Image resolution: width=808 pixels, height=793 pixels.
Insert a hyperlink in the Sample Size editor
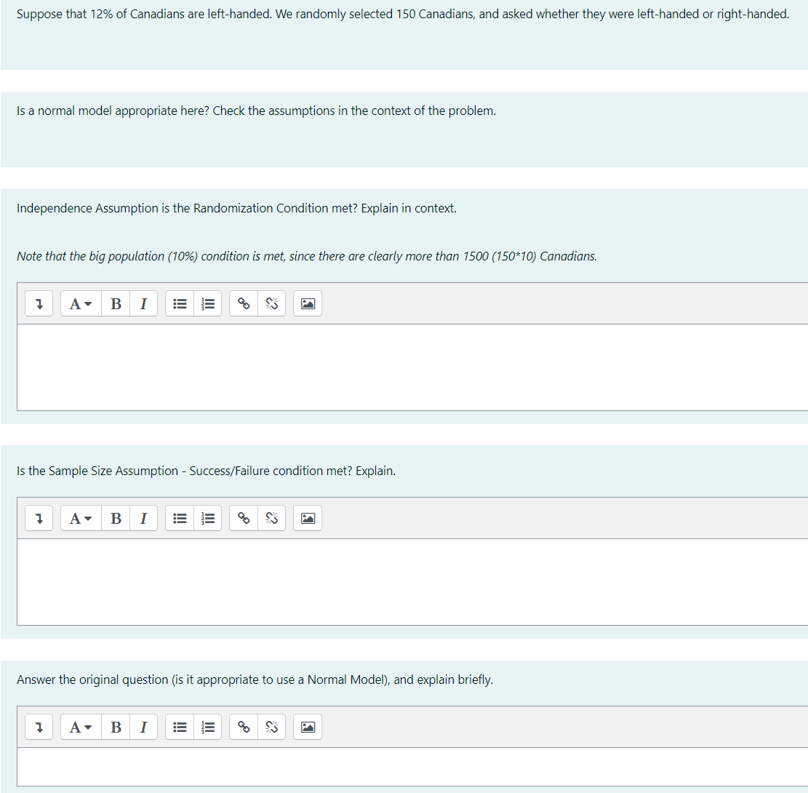pyautogui.click(x=243, y=518)
